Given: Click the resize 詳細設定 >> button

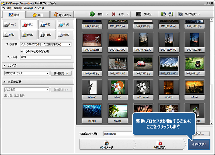Looking at the screenshot, I should click(61, 73).
